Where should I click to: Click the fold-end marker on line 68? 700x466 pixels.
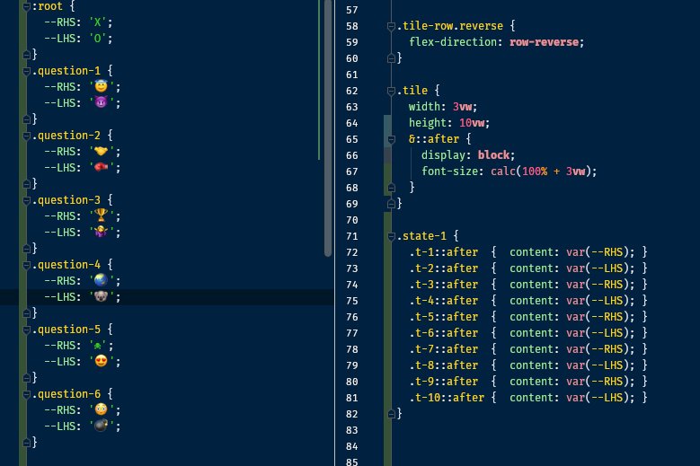[x=391, y=188]
